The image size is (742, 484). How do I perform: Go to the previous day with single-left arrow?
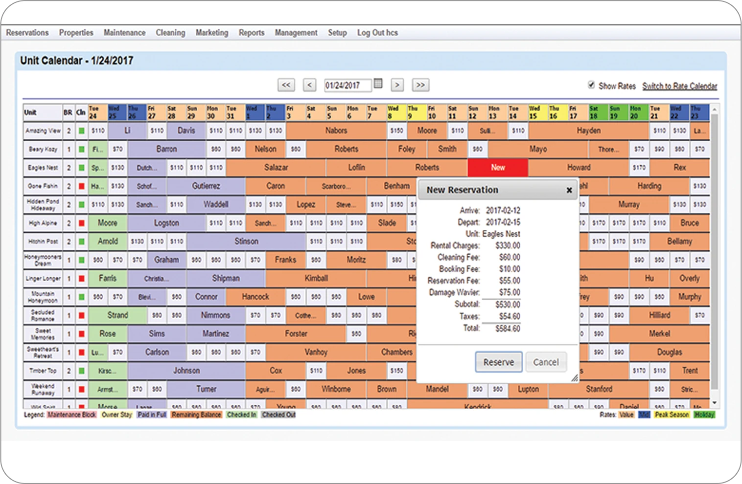(x=309, y=85)
